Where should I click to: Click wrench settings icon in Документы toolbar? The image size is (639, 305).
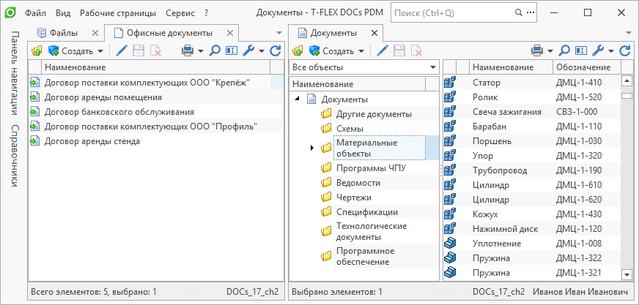tap(597, 51)
